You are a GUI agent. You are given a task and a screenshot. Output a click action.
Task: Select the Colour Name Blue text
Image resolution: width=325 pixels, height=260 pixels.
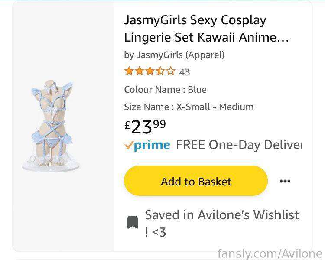(x=165, y=90)
